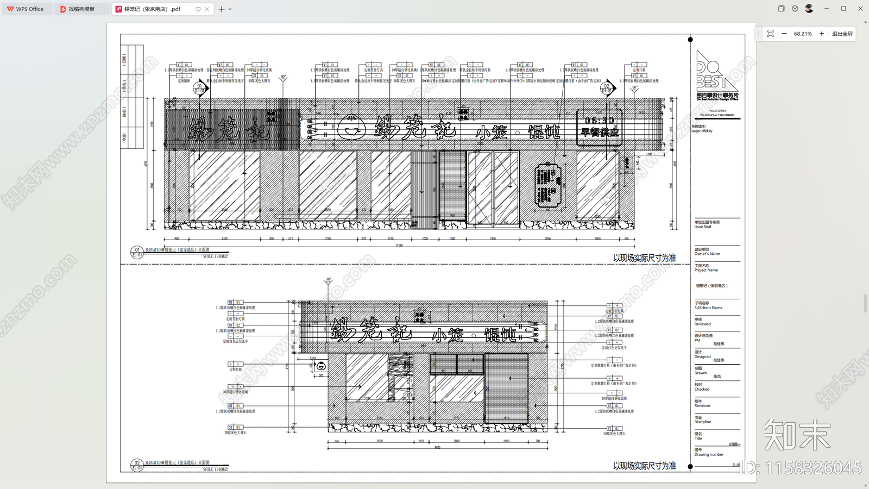
Task: Click scrollbar up arrow at top right
Action: pyautogui.click(x=865, y=22)
